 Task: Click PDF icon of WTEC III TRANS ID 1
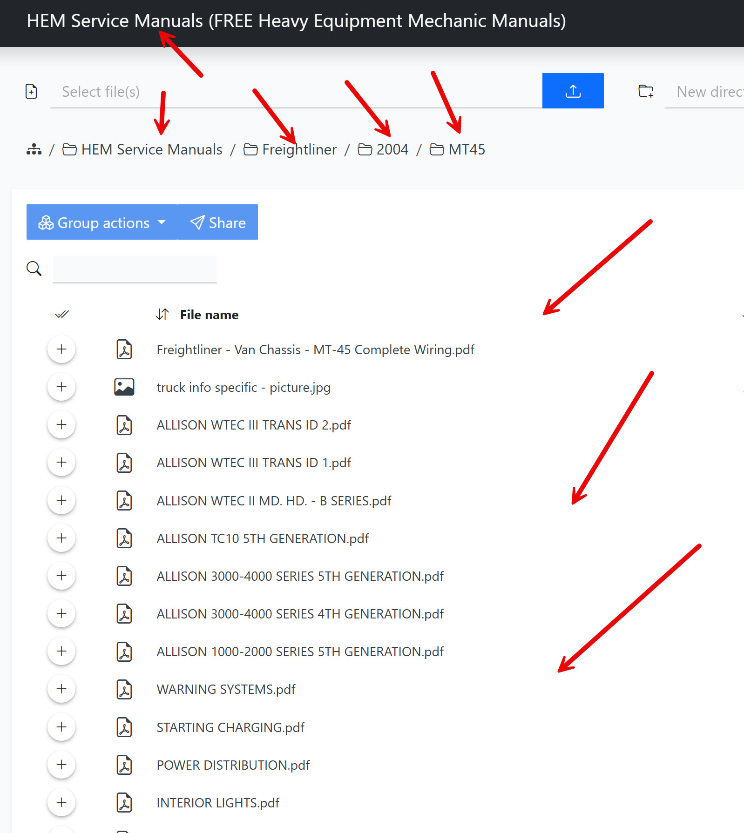124,463
